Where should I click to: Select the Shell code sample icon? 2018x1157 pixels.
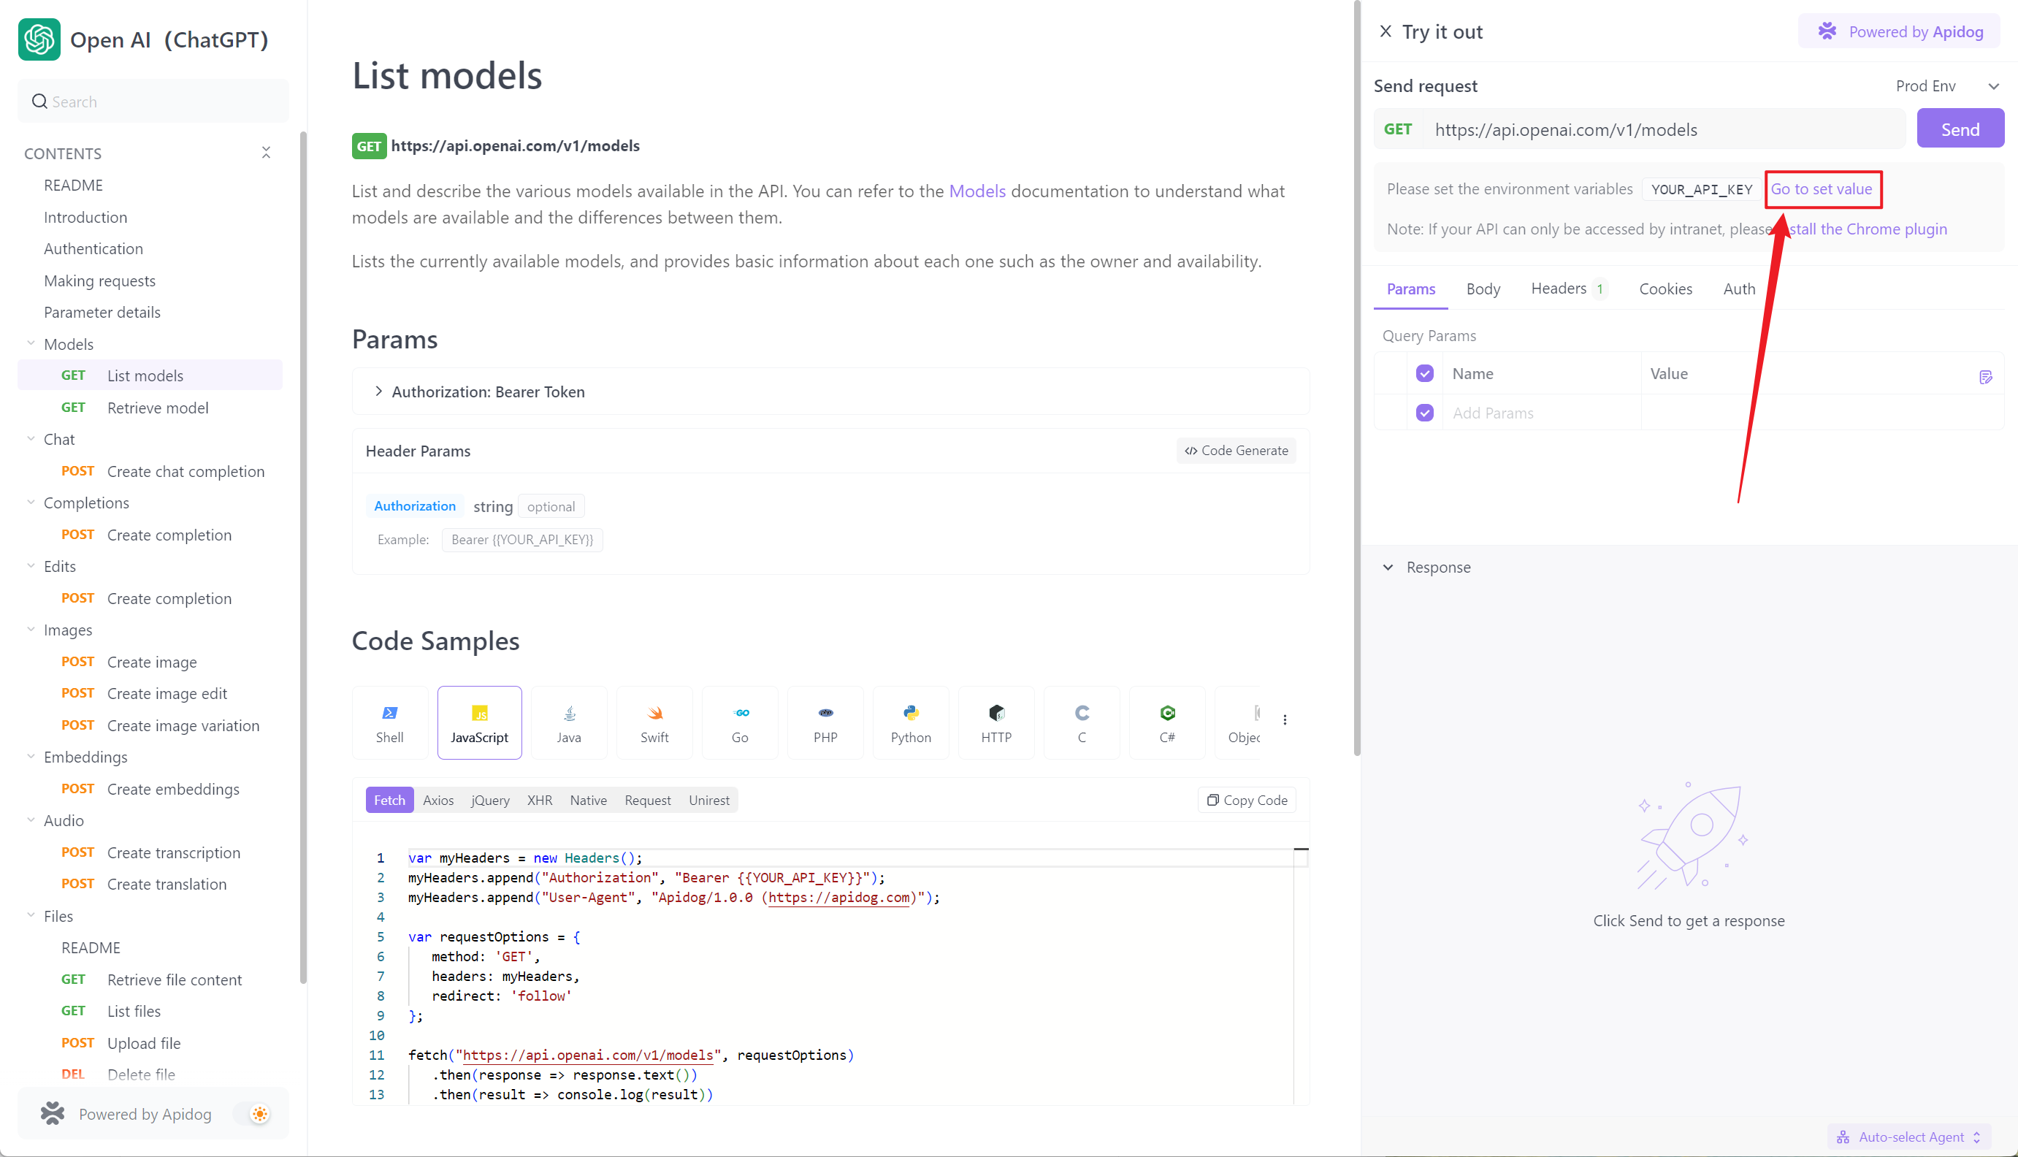click(389, 722)
